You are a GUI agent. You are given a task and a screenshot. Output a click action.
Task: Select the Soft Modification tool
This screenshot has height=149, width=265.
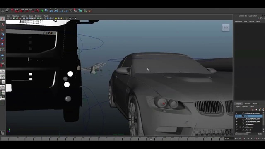click(2, 55)
